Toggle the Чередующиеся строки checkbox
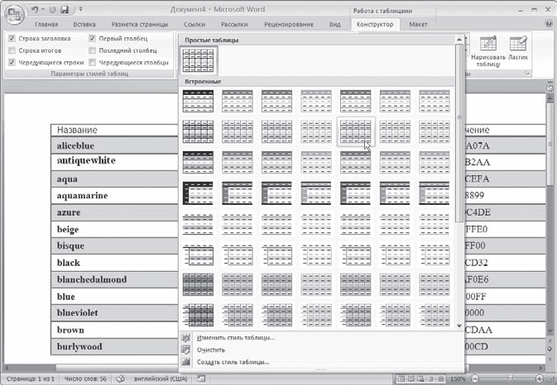 [x=12, y=63]
